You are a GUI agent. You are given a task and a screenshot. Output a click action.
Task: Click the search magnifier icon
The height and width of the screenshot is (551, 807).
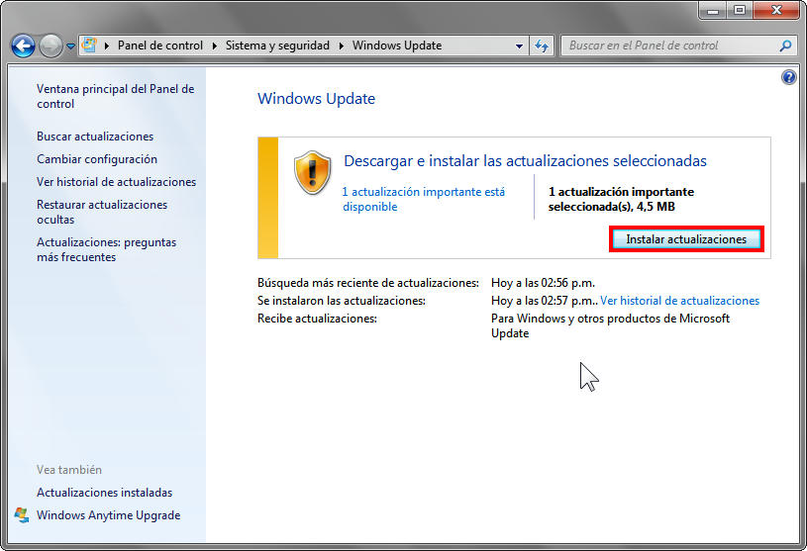(785, 46)
